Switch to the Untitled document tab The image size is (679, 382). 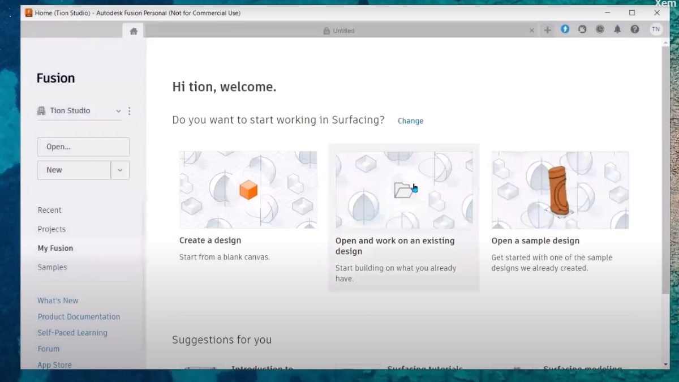coord(338,31)
